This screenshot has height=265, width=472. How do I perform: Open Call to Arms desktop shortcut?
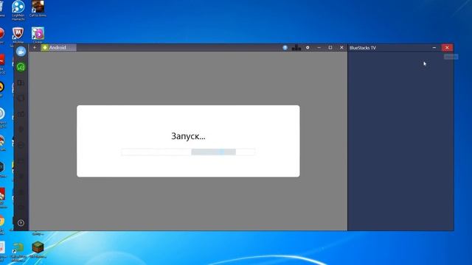pos(38,8)
